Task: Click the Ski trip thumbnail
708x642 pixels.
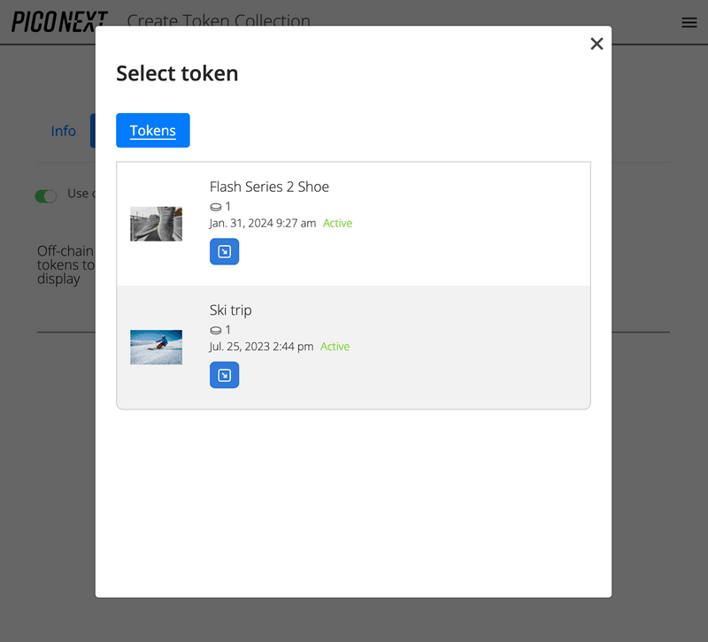Action: tap(156, 347)
